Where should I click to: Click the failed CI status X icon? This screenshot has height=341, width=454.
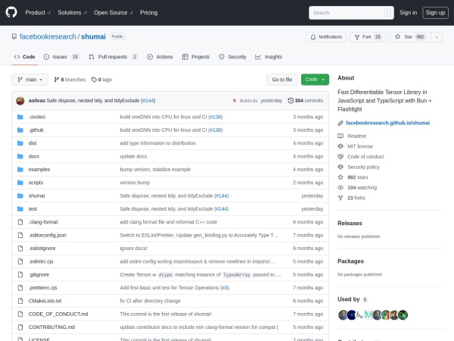pos(235,100)
